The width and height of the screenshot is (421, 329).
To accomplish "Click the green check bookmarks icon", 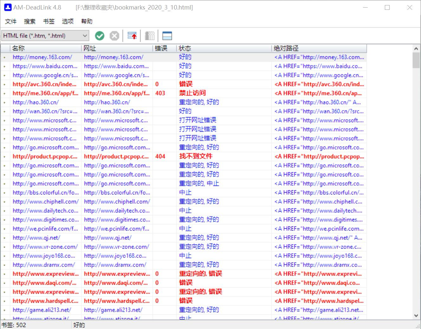I will point(100,36).
